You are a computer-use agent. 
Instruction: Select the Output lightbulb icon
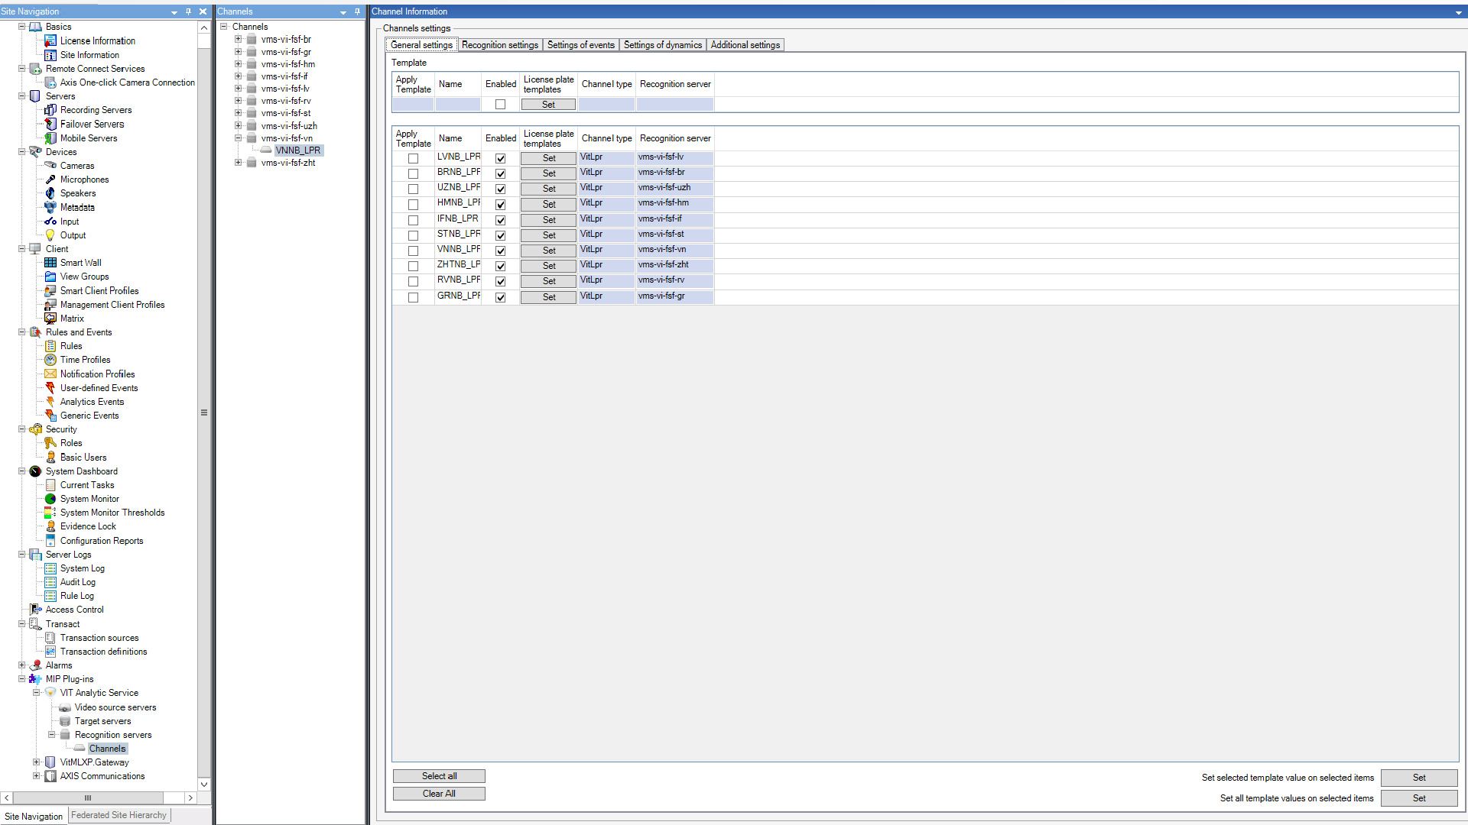point(50,235)
